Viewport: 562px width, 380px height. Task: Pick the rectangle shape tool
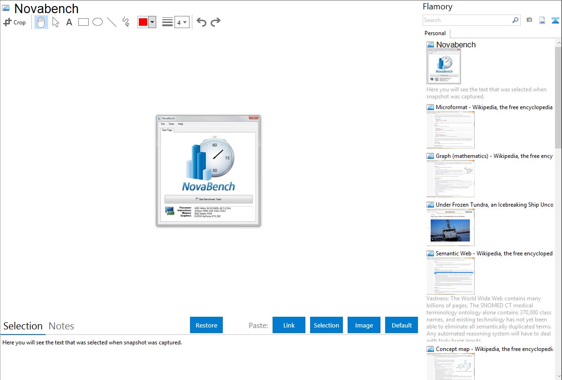[x=84, y=22]
